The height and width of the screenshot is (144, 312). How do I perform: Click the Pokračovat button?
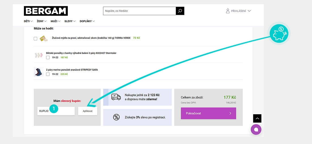click(x=208, y=113)
